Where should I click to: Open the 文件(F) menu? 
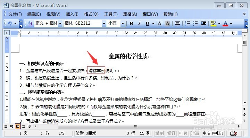coord(15,14)
